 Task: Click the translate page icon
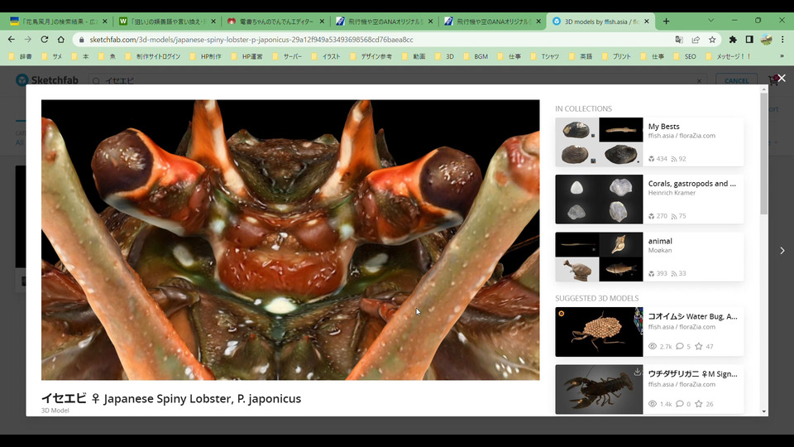pyautogui.click(x=679, y=39)
